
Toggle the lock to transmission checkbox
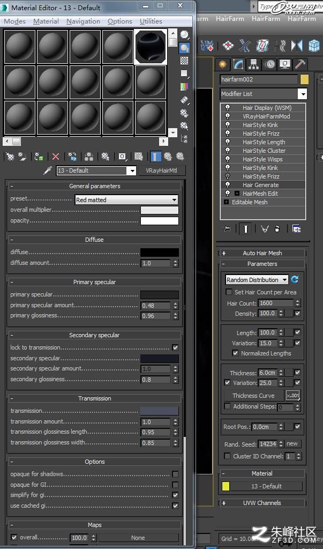[x=175, y=347]
